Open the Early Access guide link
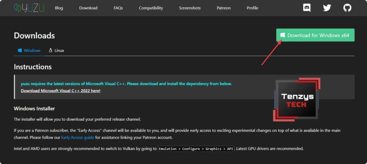This screenshot has width=367, height=164. point(78,138)
